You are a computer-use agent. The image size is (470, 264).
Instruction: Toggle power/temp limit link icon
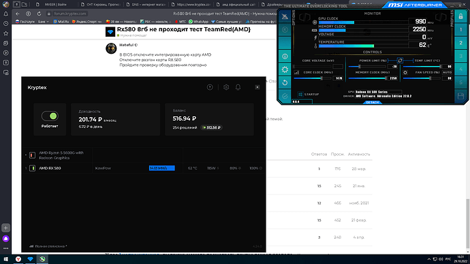400,61
